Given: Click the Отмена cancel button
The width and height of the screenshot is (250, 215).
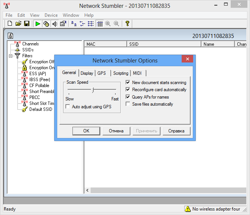Looking at the screenshot, I should click(116, 131).
